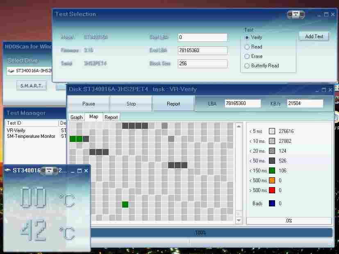
Task: Close the temperature monitor window
Action: click(86, 171)
